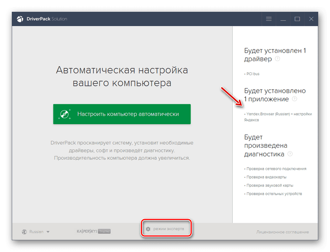This screenshot has width=330, height=252.
Task: Click 'Автоматическая настройка вашего компьютера' title
Action: click(x=122, y=76)
